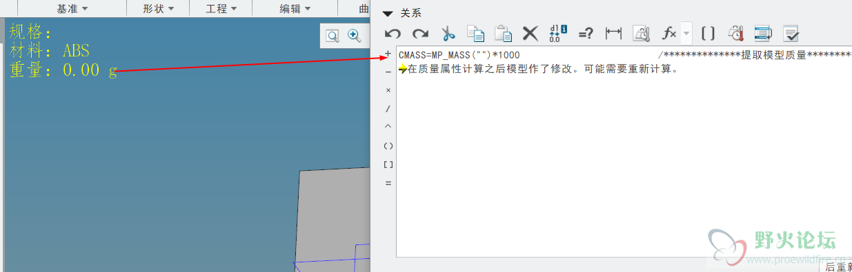Click the refit view magnifier icon
The image size is (852, 272).
pyautogui.click(x=333, y=36)
